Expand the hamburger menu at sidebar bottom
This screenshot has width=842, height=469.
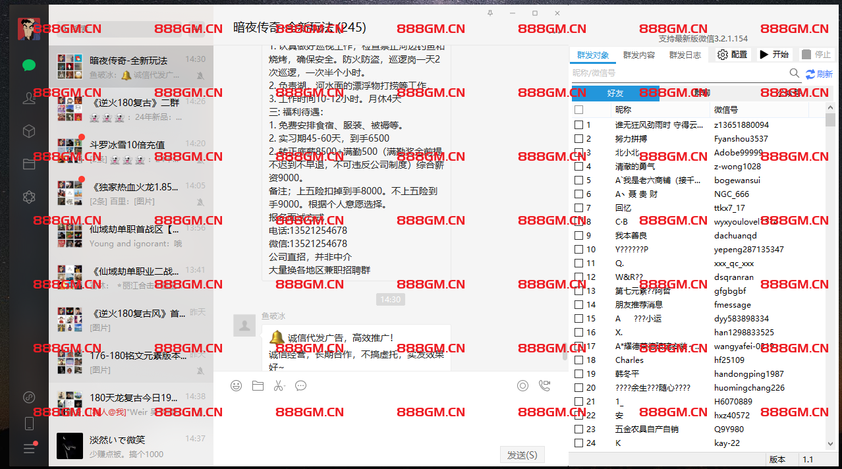[29, 449]
